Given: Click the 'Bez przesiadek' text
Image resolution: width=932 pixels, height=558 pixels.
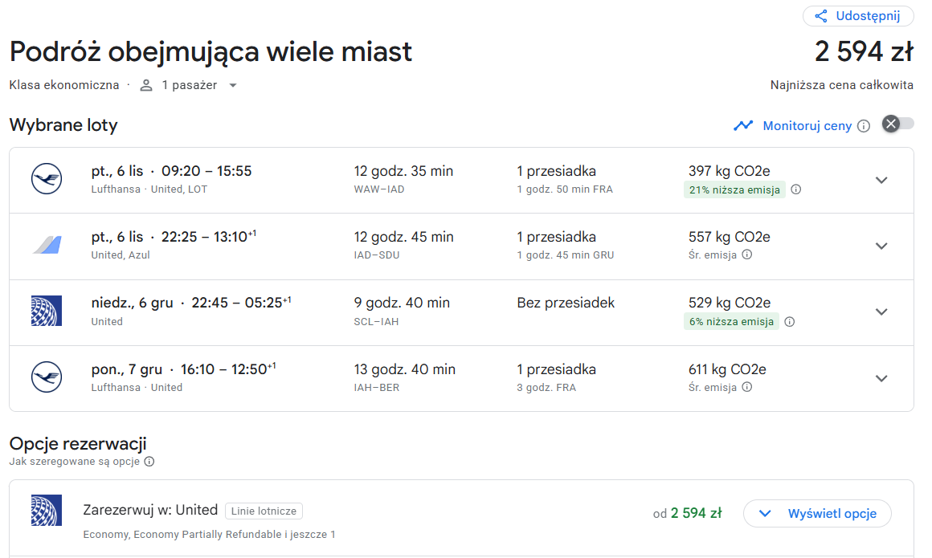Looking at the screenshot, I should click(x=566, y=303).
